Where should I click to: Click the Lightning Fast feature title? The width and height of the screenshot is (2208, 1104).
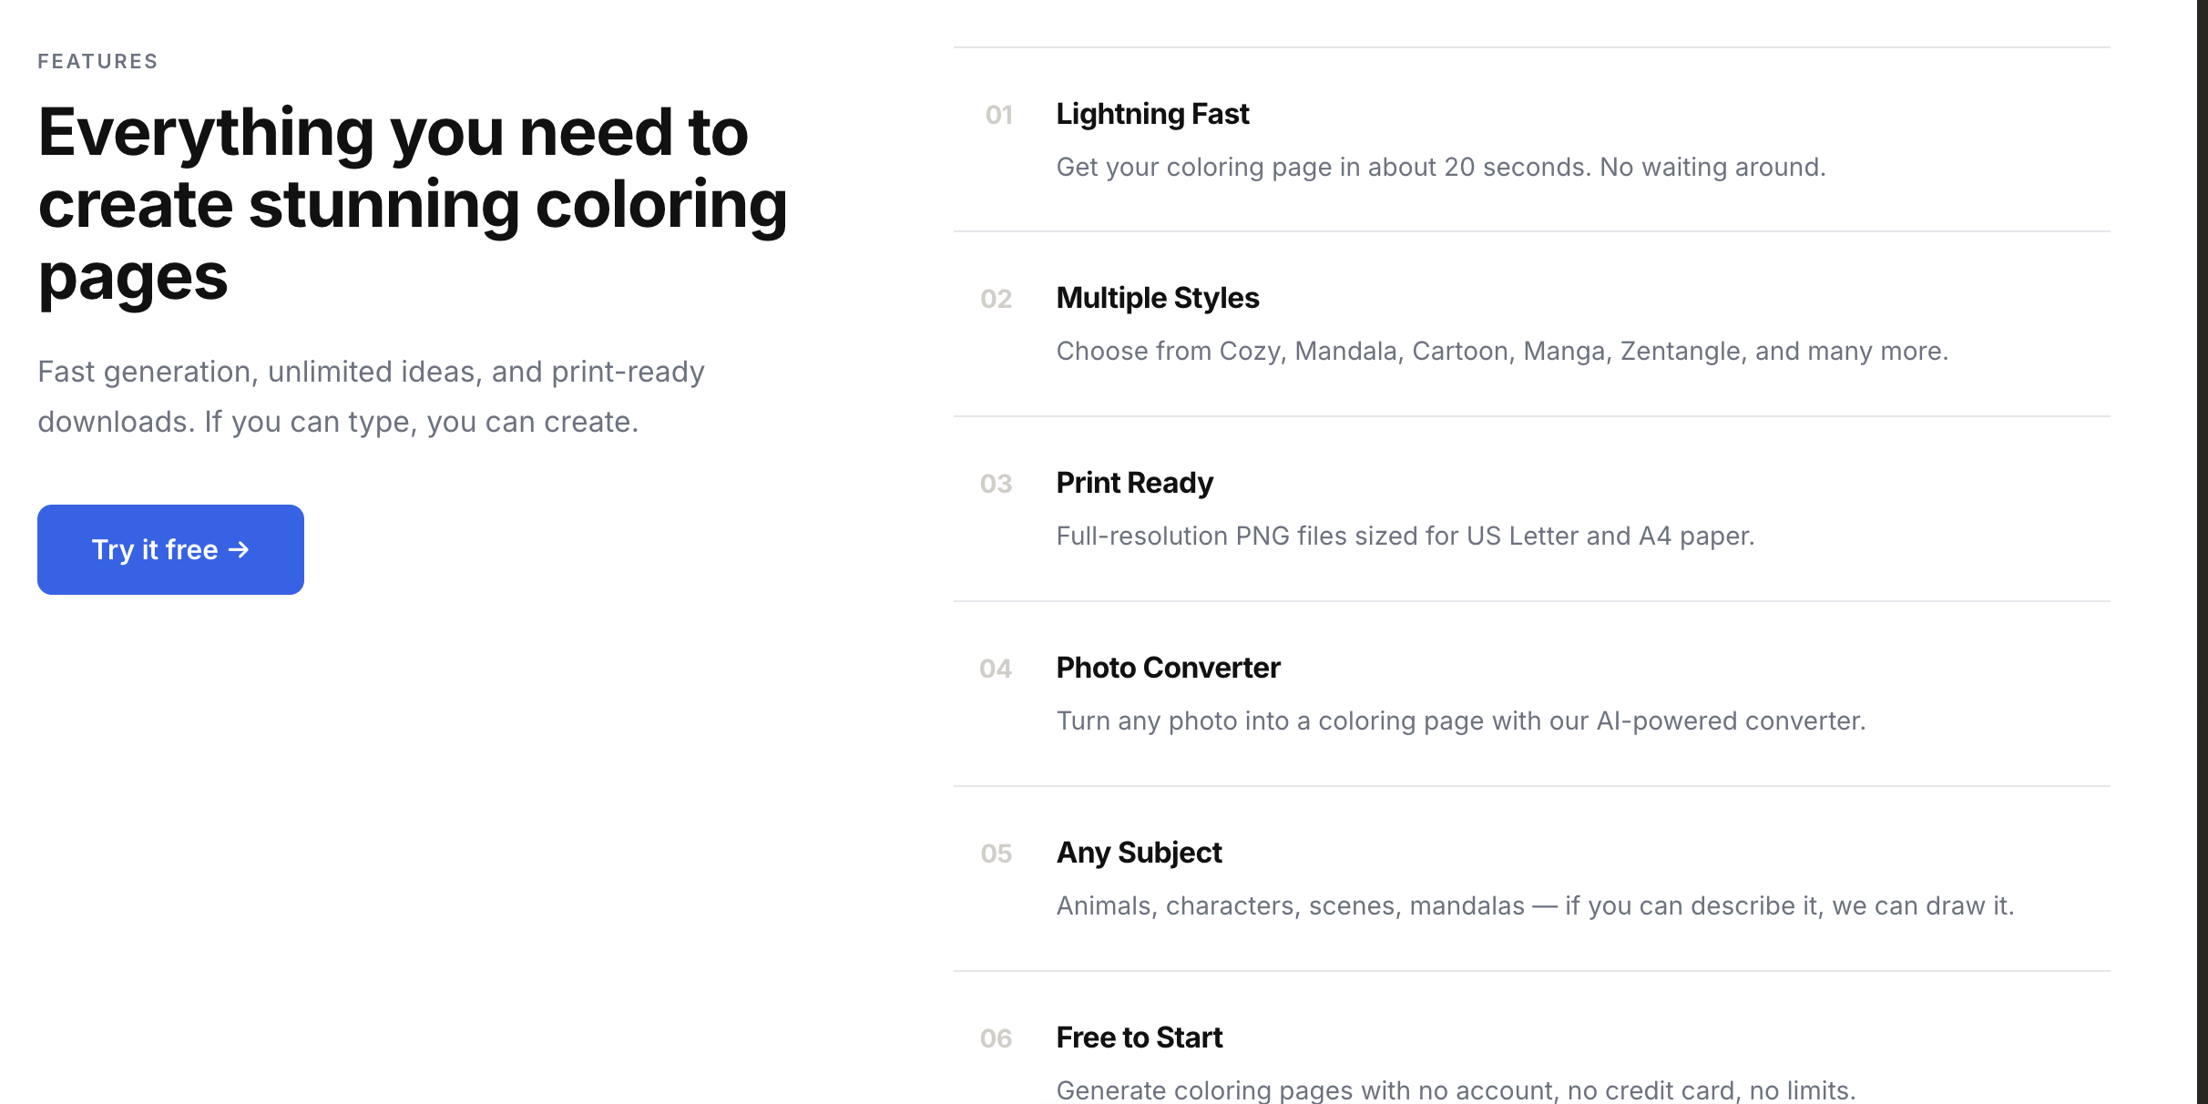coord(1152,114)
